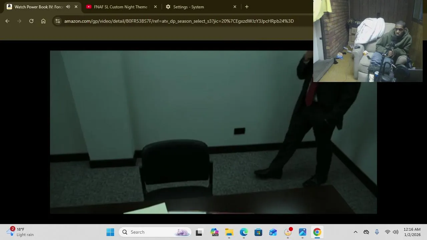Open a new browser tab
Image resolution: width=427 pixels, height=240 pixels.
pyautogui.click(x=247, y=7)
